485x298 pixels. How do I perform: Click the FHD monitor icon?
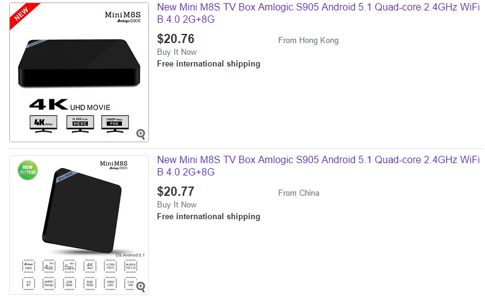coord(114,124)
